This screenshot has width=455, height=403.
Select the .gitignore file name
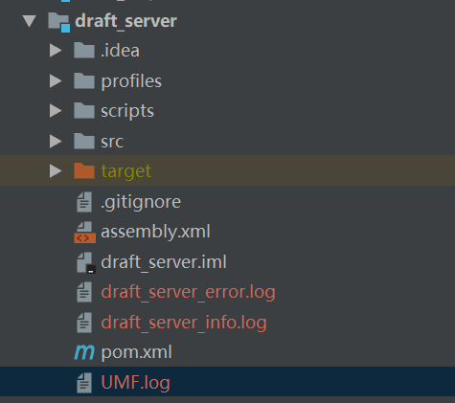[141, 203]
